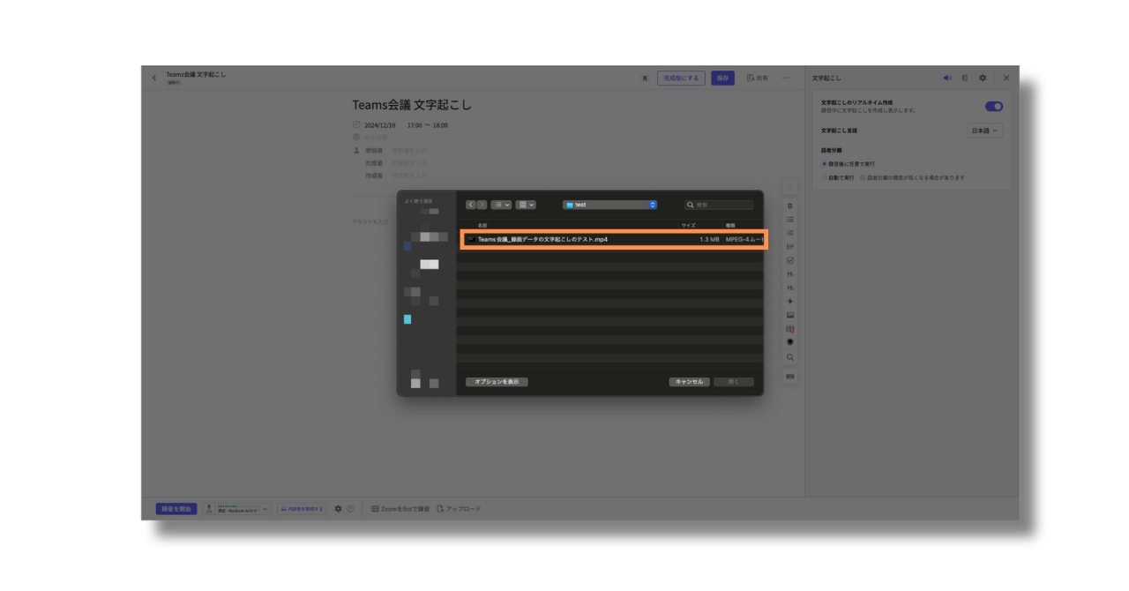This screenshot has height=591, width=1129.
Task: Open the grid grouping dropdown in dialog
Action: tap(526, 205)
